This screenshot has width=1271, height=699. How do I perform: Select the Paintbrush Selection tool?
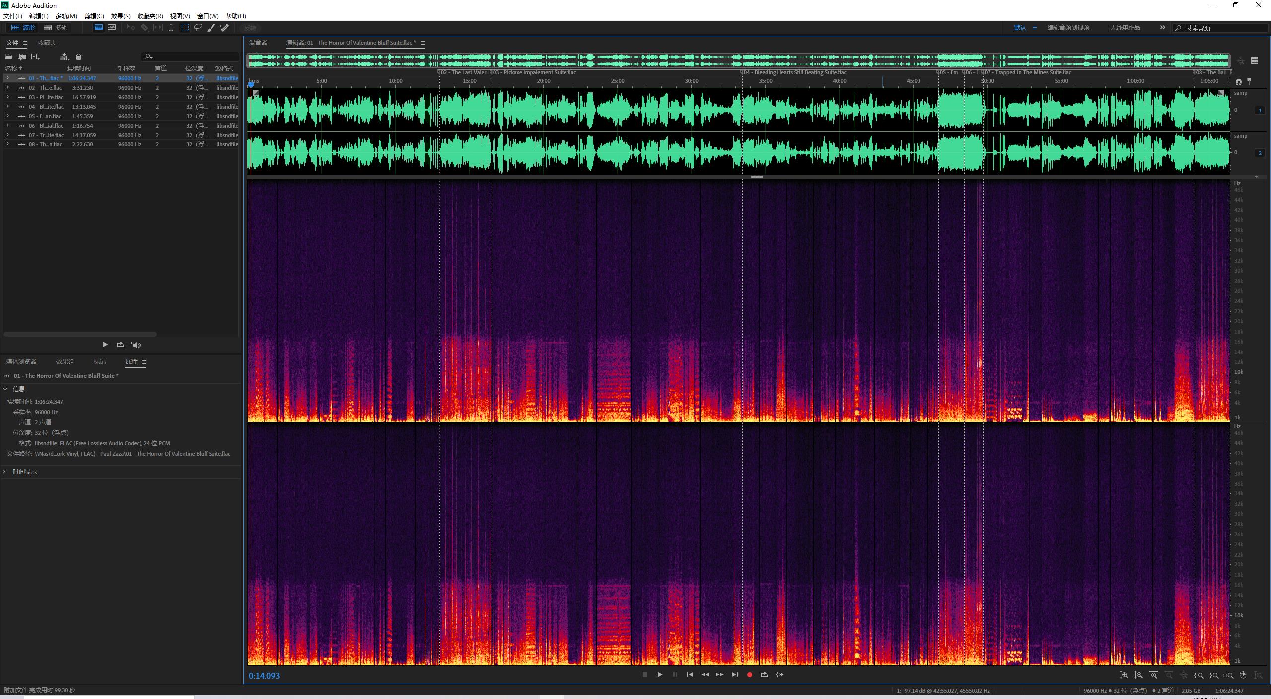pyautogui.click(x=212, y=28)
